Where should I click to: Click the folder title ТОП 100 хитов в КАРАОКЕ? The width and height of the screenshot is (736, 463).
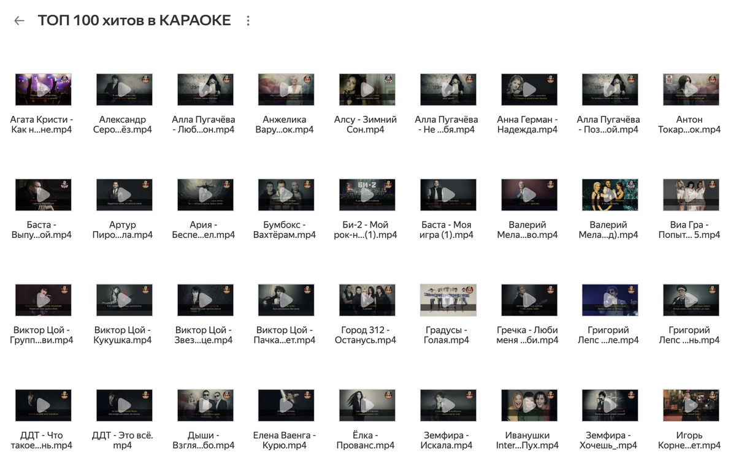tap(134, 20)
